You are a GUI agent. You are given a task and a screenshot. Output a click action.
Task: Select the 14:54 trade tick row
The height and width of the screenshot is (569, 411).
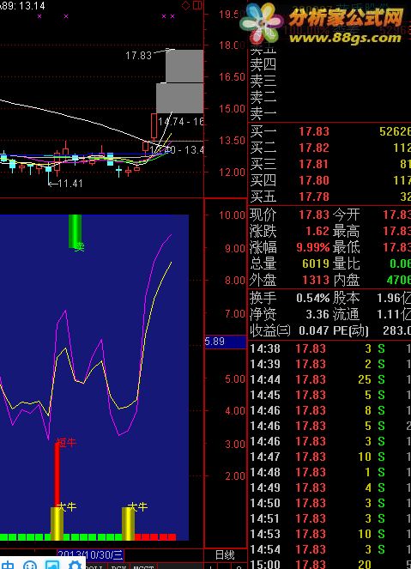pos(329,549)
